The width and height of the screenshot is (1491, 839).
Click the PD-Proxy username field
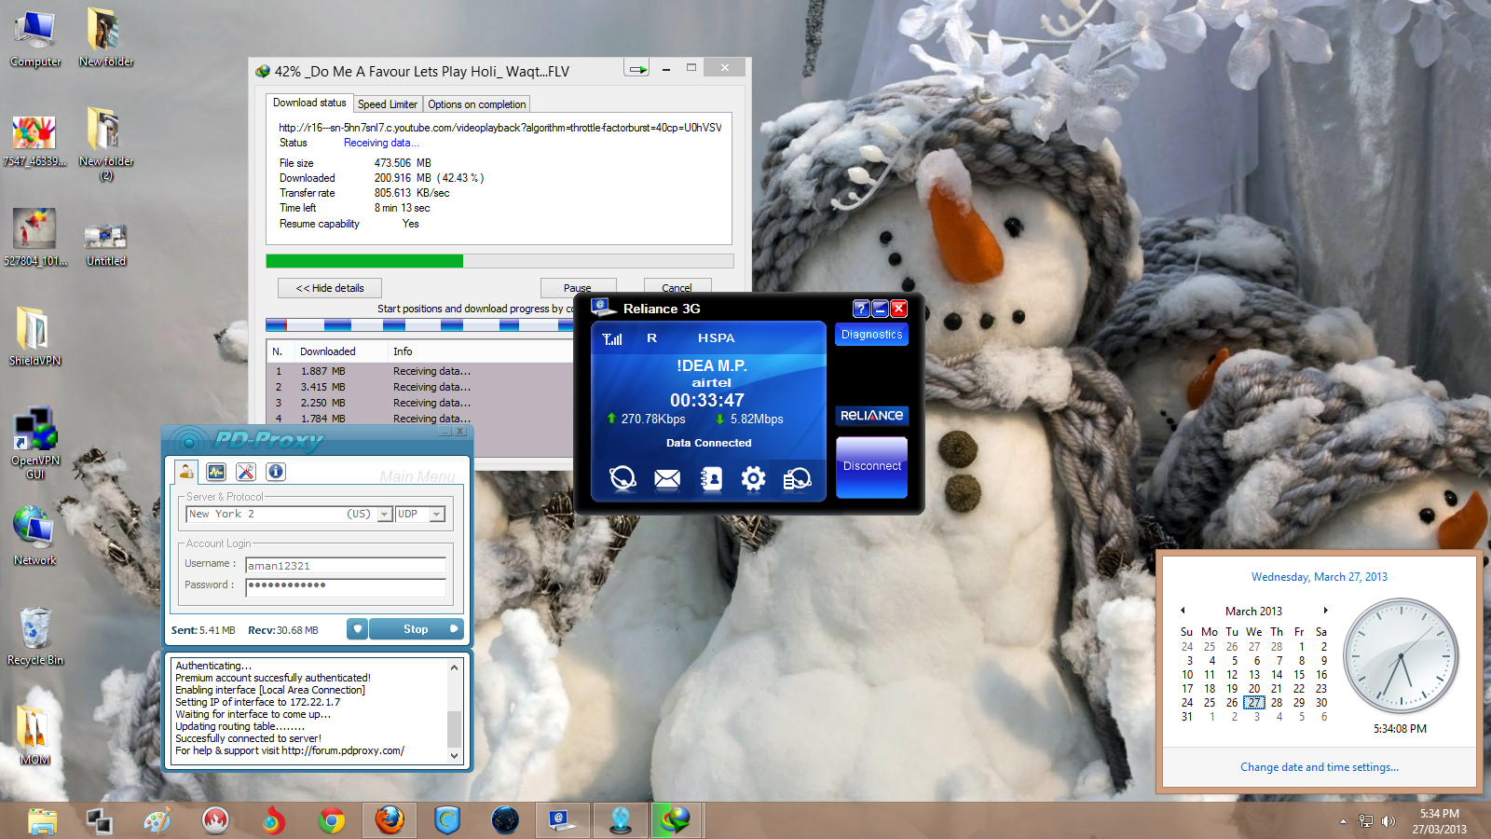[346, 565]
